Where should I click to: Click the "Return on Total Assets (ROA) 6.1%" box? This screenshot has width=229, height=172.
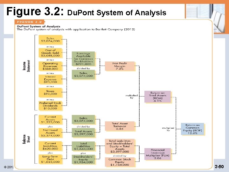click(157, 97)
